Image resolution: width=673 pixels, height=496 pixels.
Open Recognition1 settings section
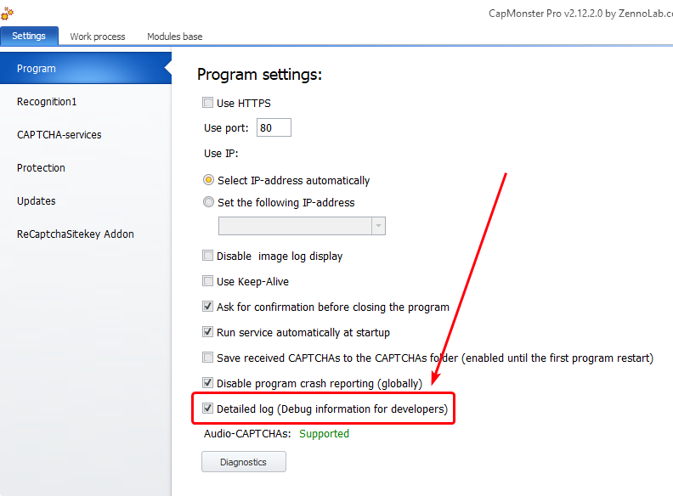(x=47, y=102)
